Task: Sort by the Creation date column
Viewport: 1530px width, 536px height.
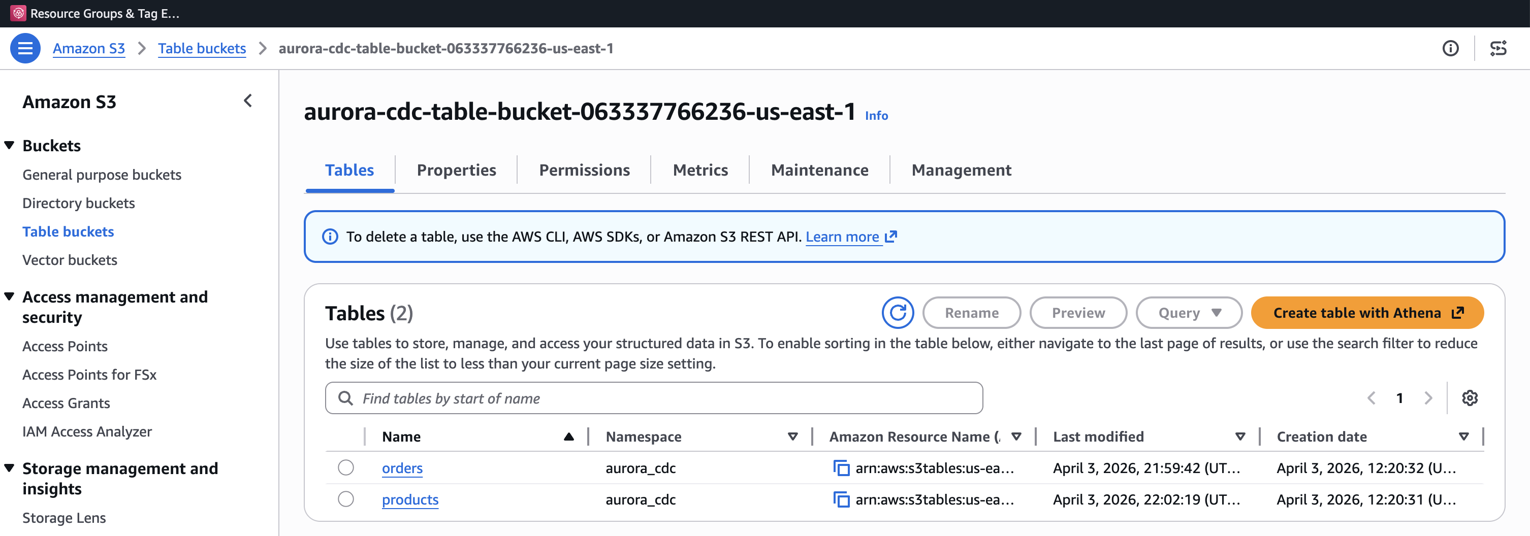Action: pos(1463,437)
